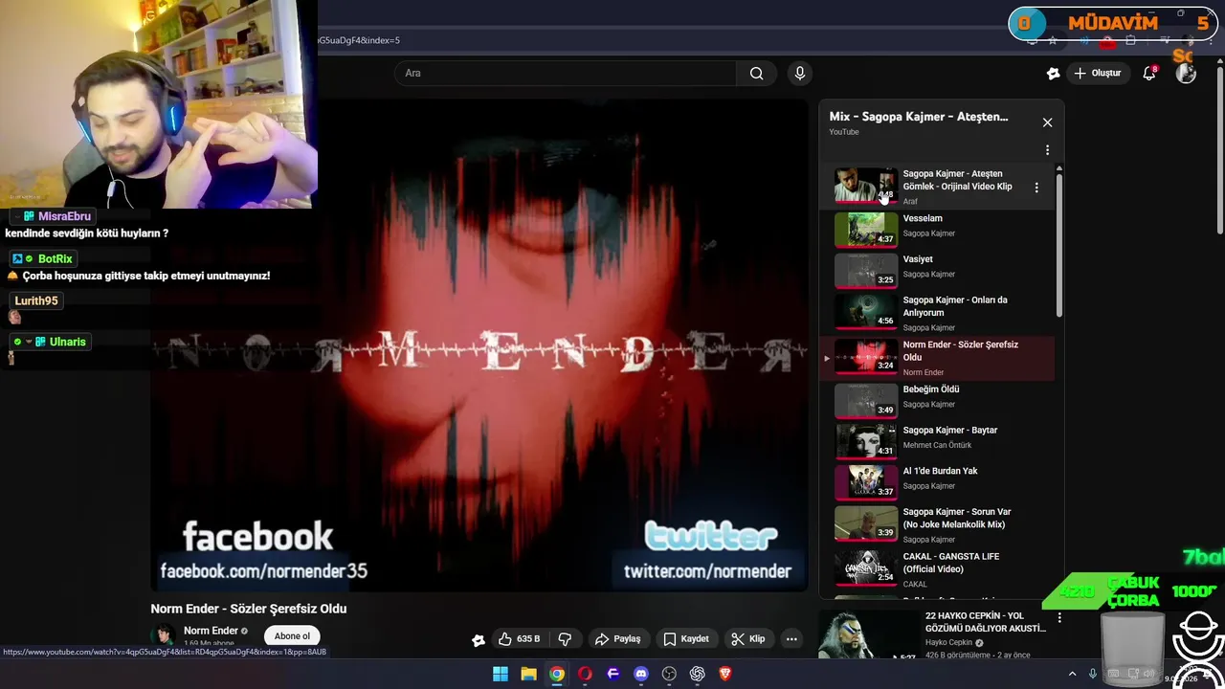The image size is (1225, 689).
Task: Subscribe with the Abone ol button
Action: (x=292, y=636)
